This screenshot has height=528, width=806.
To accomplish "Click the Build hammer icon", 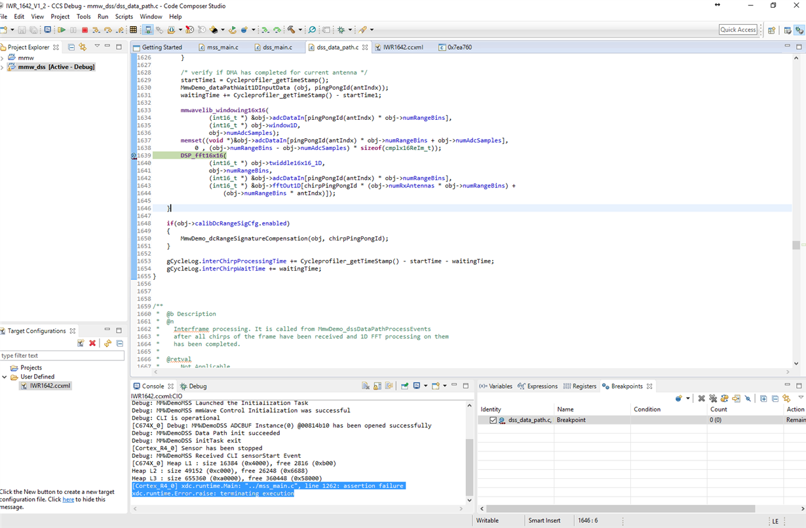I will click(x=292, y=30).
